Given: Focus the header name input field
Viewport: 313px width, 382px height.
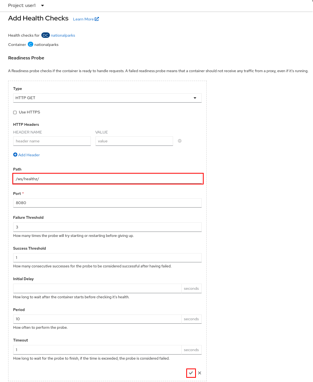Looking at the screenshot, I should [x=52, y=141].
